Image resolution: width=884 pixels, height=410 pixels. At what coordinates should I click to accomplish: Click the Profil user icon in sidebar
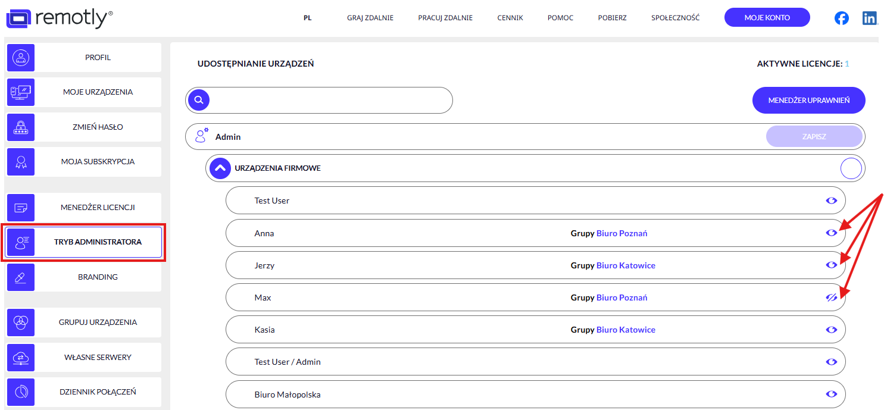pyautogui.click(x=21, y=58)
